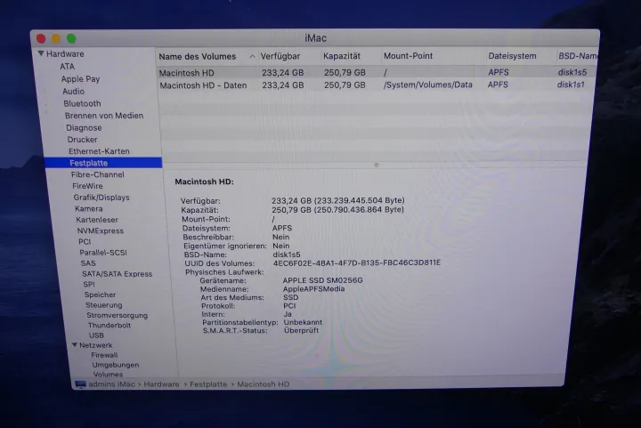Image resolution: width=641 pixels, height=428 pixels.
Task: Select SAS in the sidebar
Action: (x=88, y=263)
